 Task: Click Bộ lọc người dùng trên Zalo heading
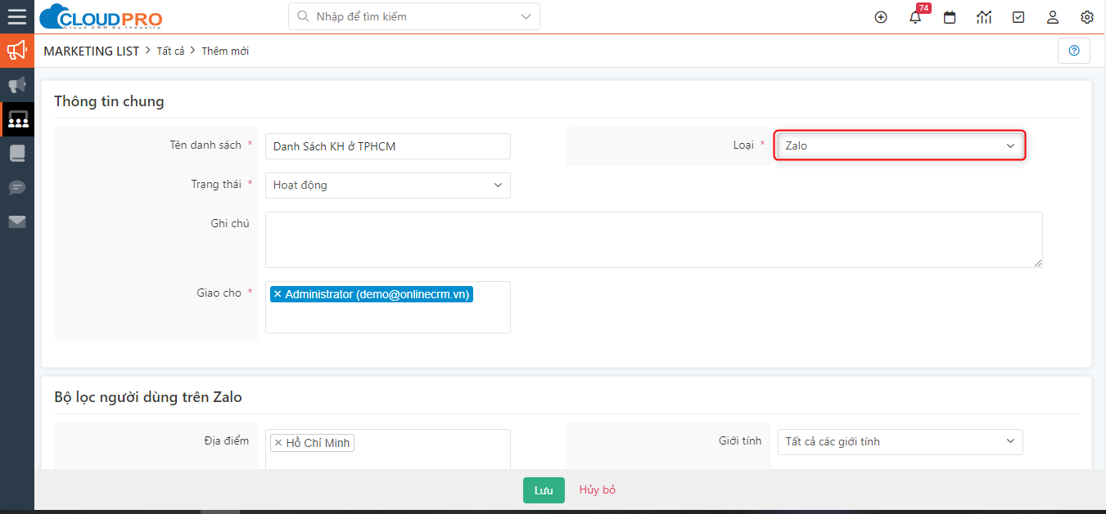coord(148,397)
